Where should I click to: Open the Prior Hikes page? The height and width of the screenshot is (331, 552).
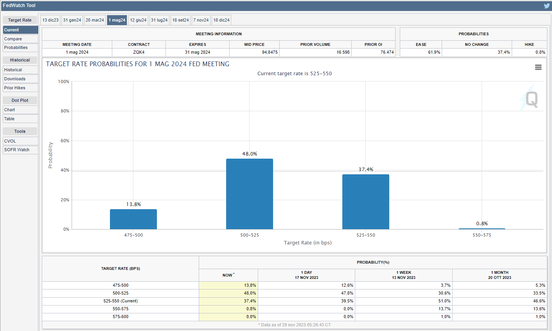click(20, 88)
